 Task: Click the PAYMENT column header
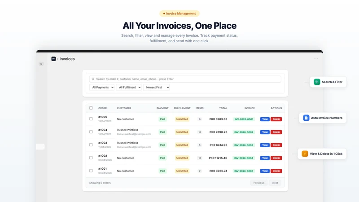[162, 108]
